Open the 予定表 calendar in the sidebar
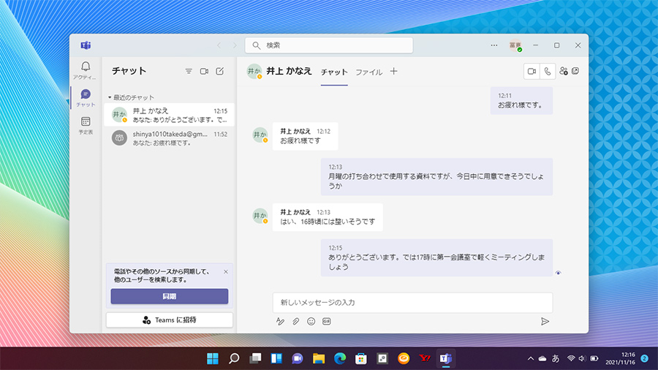Screen dimensions: 658x370 point(86,125)
